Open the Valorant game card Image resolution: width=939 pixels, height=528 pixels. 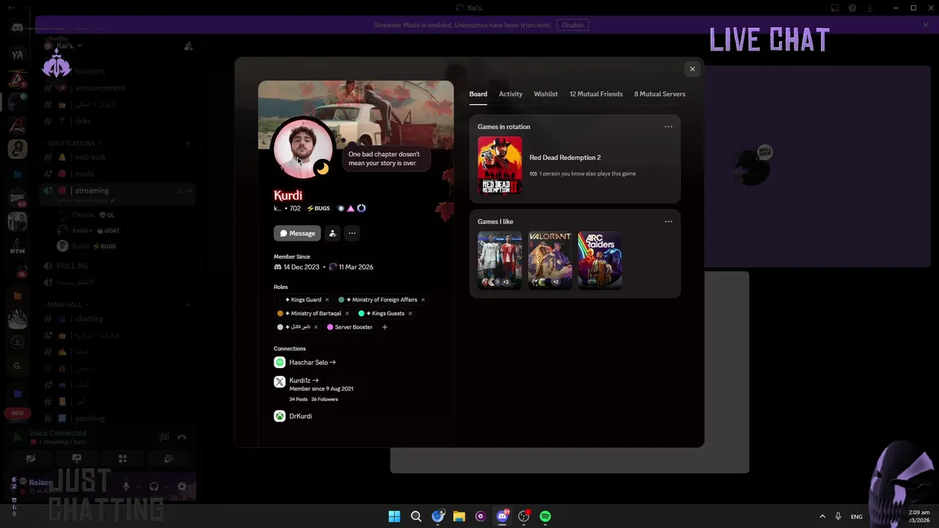pos(550,260)
